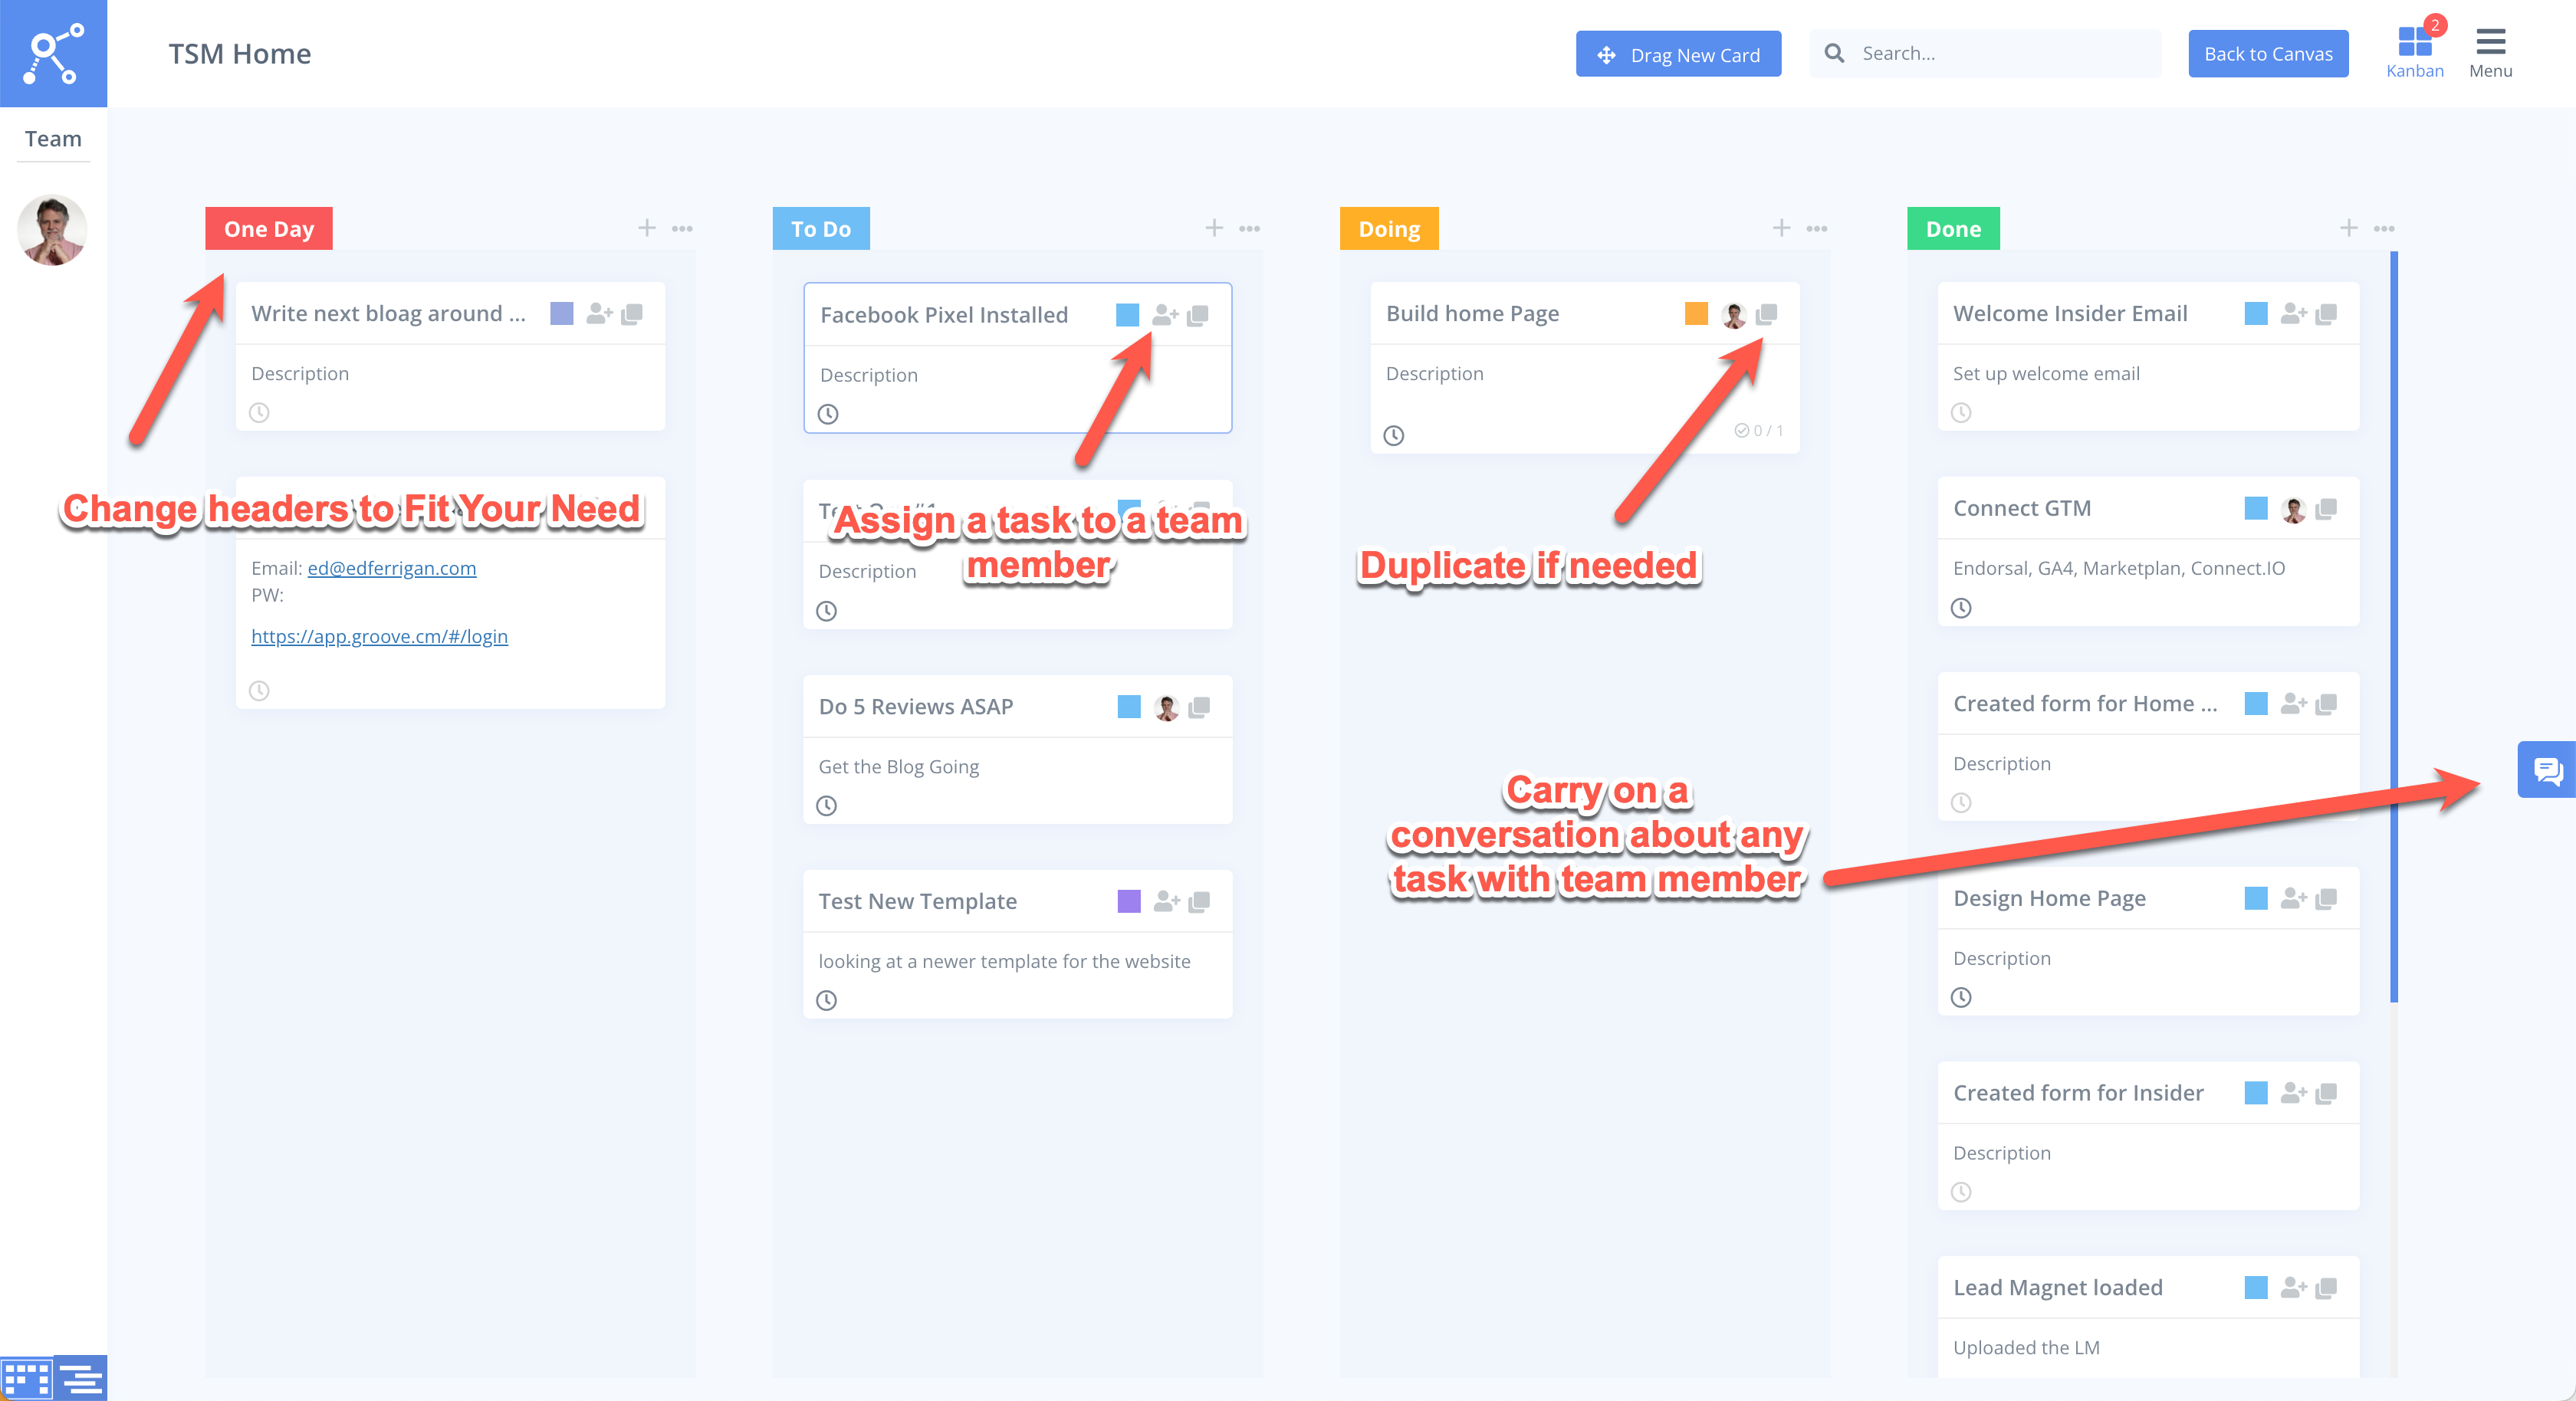
Task: Click the TSM app logo in the top-left corner
Action: point(53,53)
